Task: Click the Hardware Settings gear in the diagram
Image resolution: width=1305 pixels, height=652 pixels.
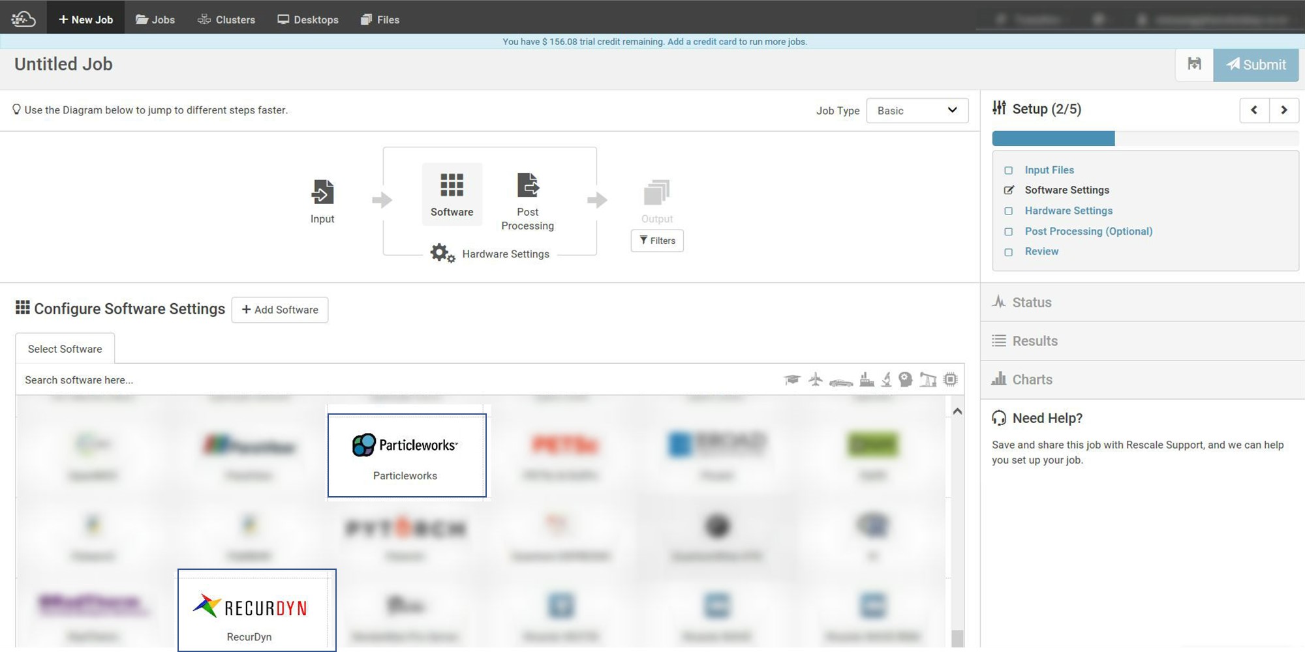Action: tap(441, 253)
